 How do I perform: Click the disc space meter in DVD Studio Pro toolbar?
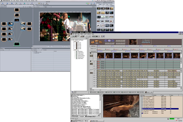[88, 3]
